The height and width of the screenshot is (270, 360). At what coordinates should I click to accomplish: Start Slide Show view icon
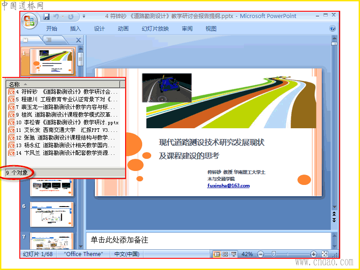pyautogui.click(x=234, y=254)
